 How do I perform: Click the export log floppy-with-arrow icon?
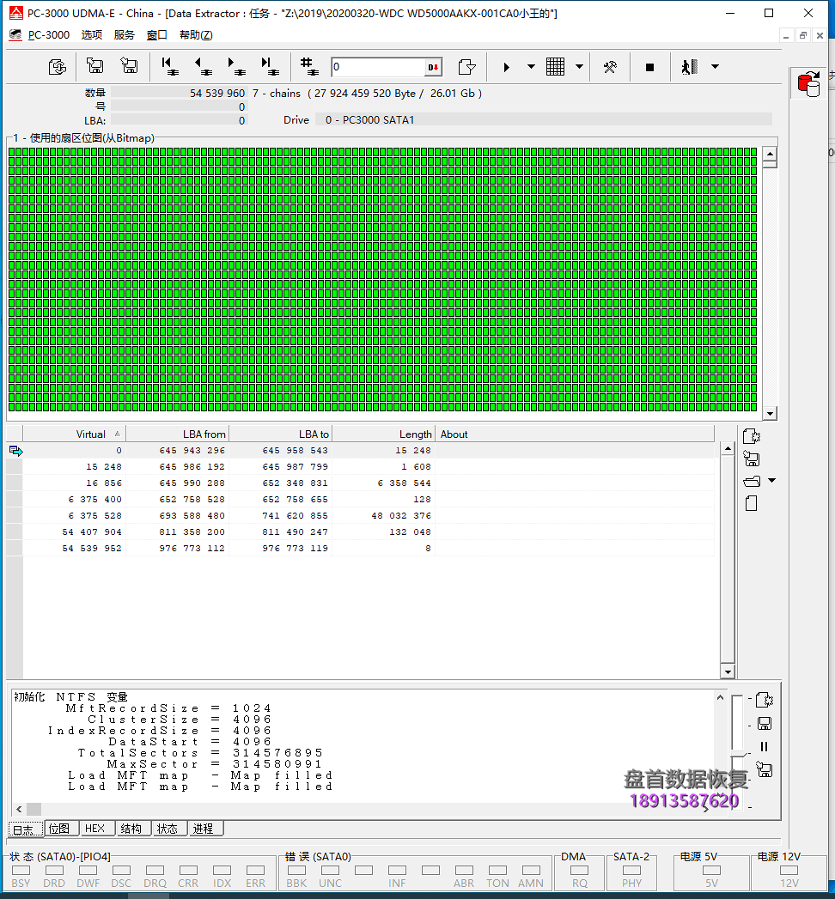[764, 770]
